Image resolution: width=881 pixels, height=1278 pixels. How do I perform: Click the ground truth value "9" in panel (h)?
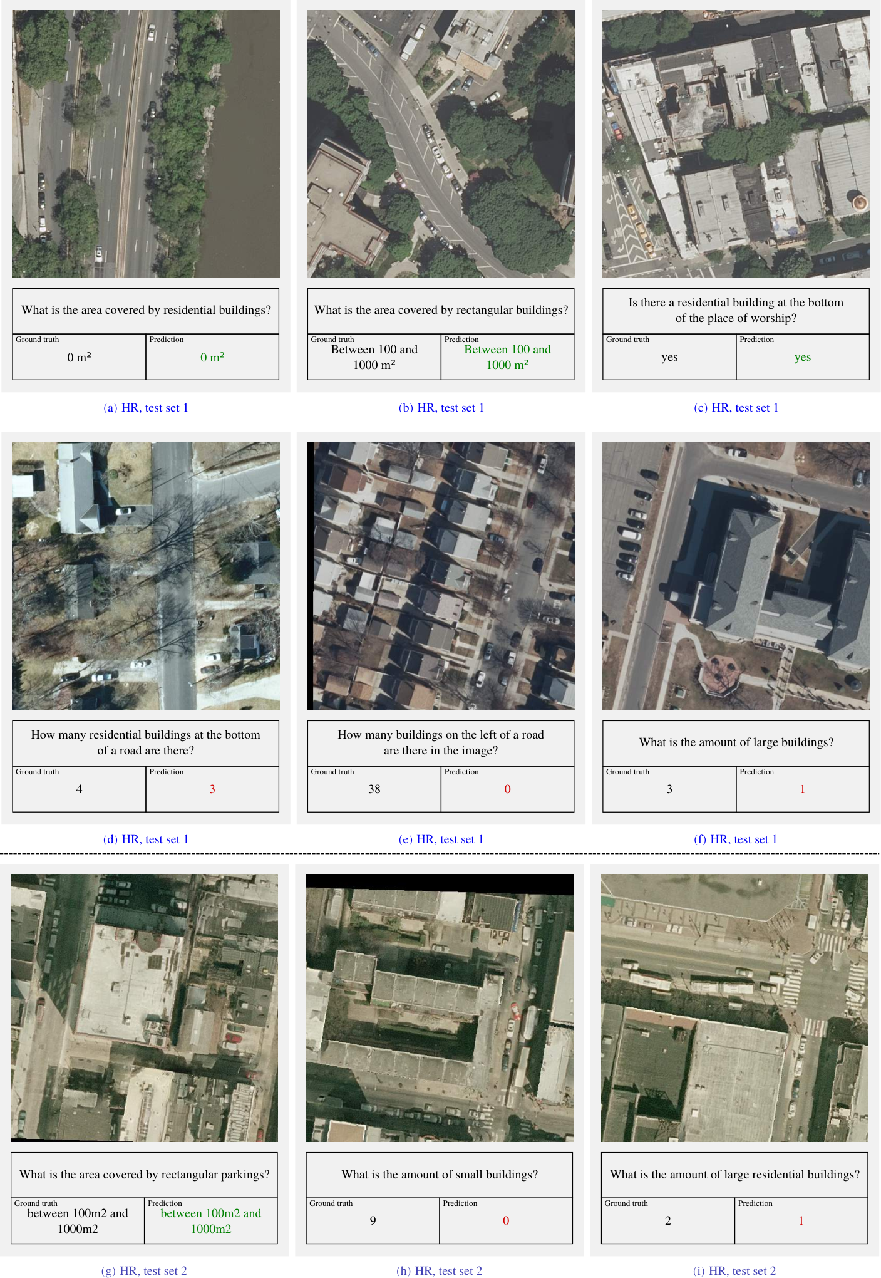point(373,1221)
